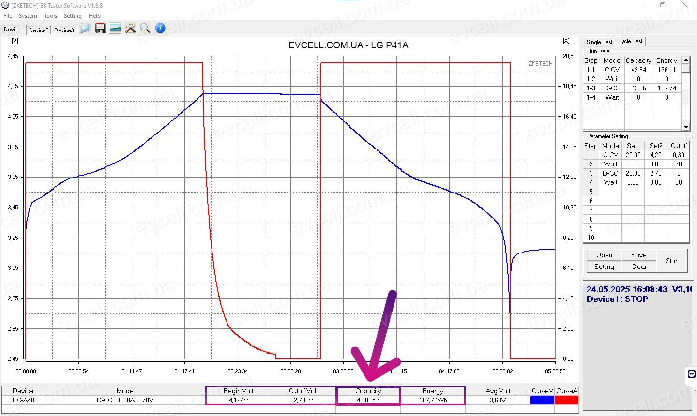Click Avg Volt value 3,68V
This screenshot has width=697, height=416.
coord(498,400)
